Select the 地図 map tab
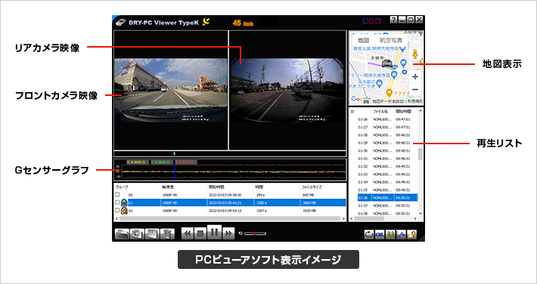537x284 pixels. pos(363,40)
